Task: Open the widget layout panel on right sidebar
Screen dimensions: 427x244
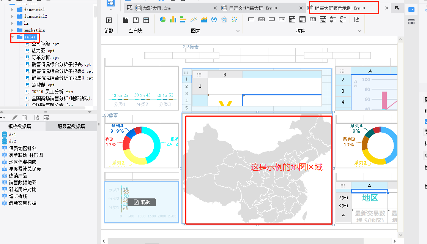Action: [411, 22]
